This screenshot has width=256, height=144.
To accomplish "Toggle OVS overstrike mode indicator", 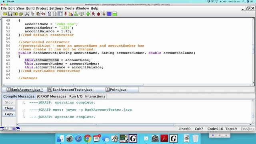I will pos(244,129).
